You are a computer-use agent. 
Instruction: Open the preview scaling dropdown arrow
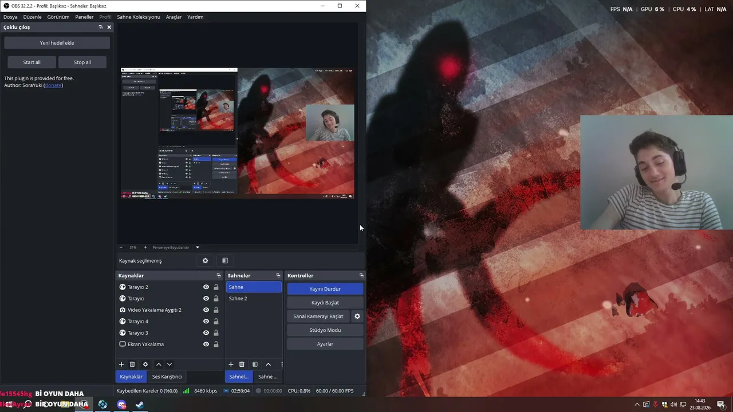tap(198, 248)
